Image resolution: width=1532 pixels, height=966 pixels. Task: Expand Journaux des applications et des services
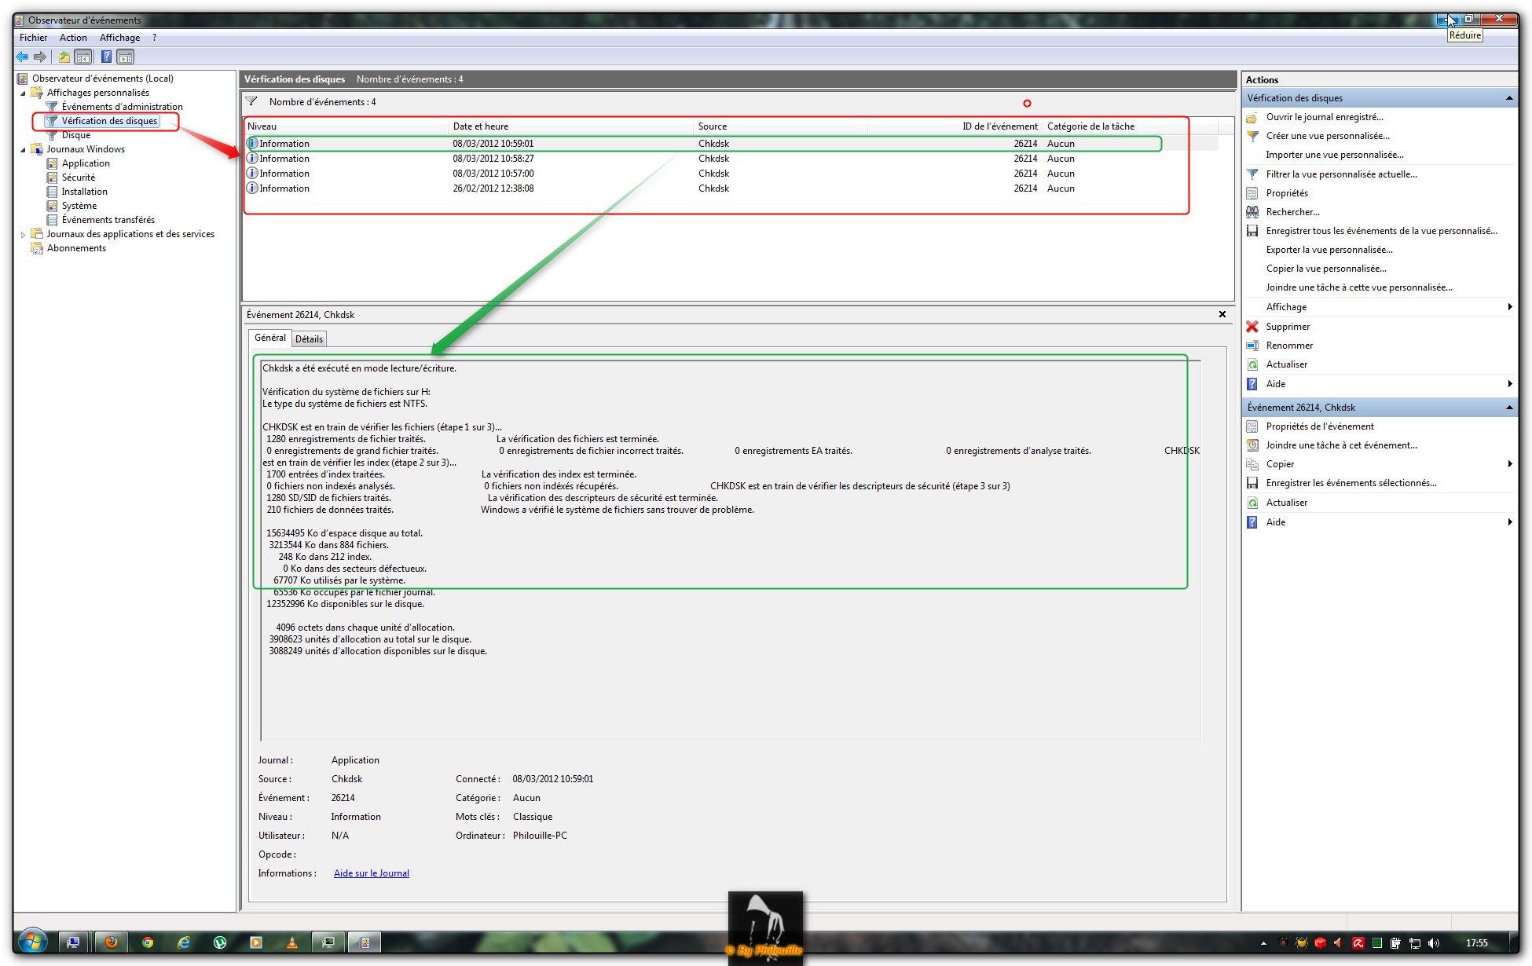tap(23, 234)
